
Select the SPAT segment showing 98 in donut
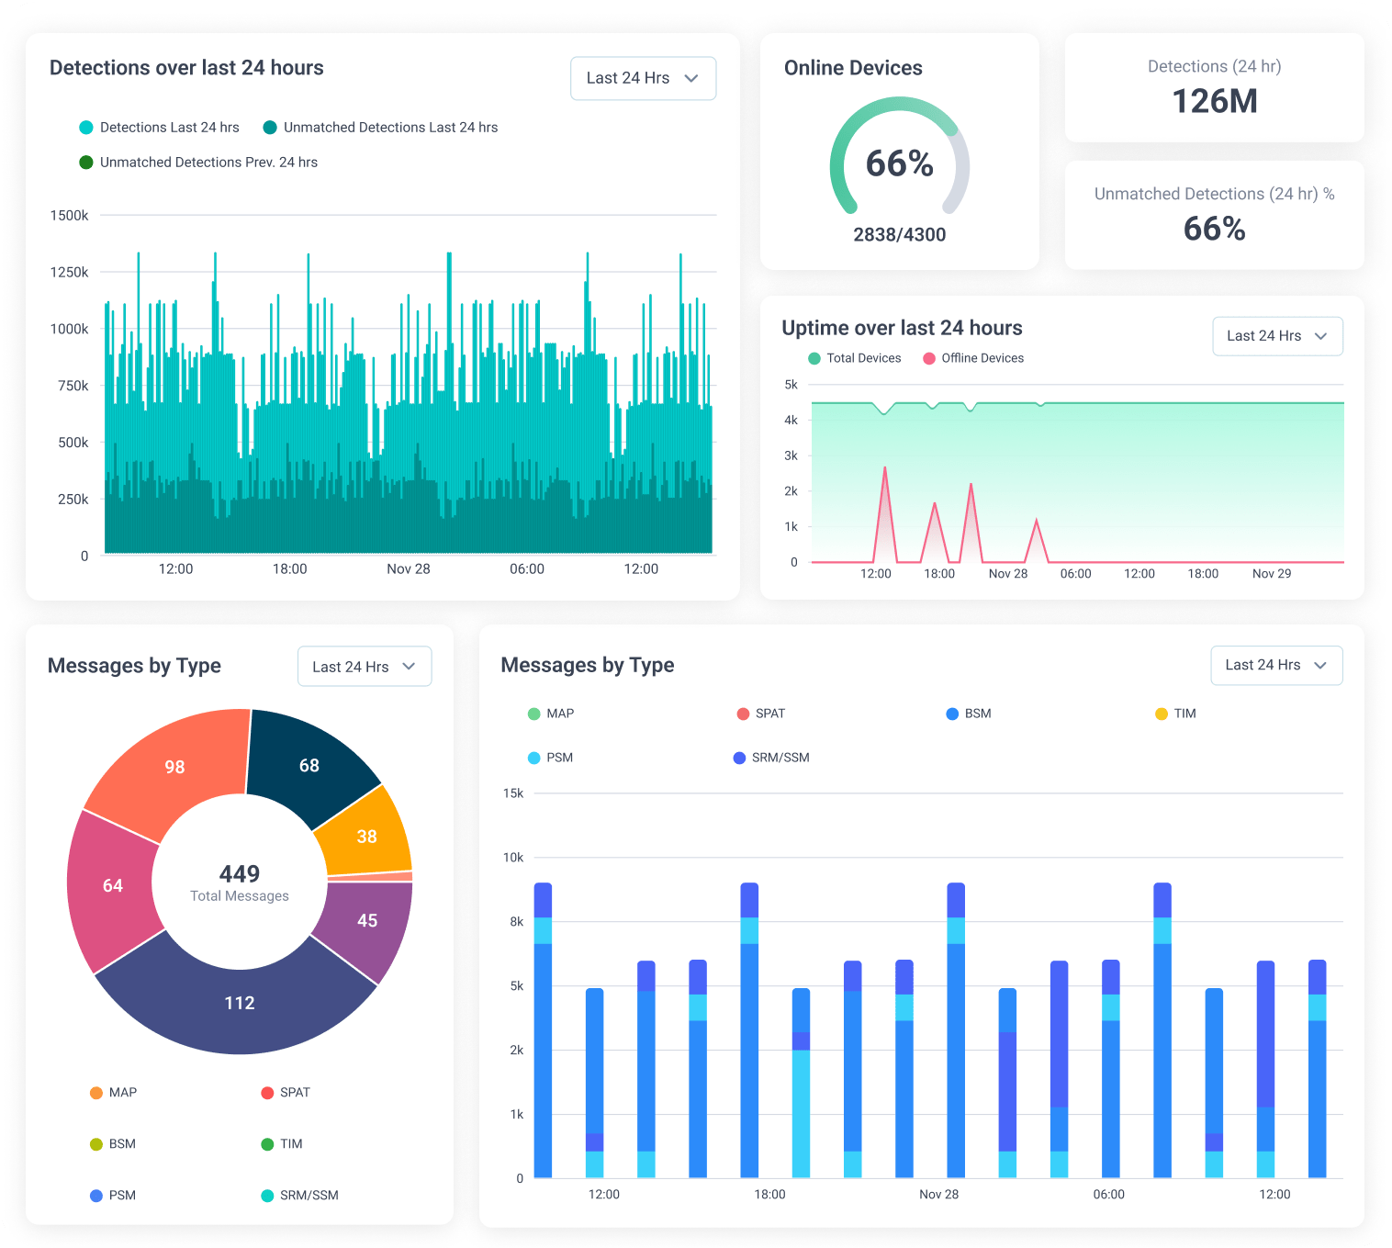174,767
